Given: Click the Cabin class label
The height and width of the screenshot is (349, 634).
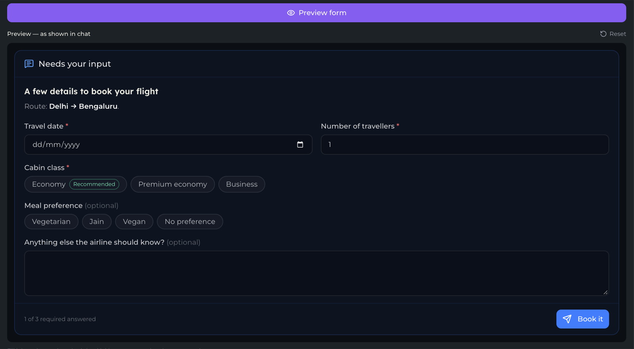Looking at the screenshot, I should pos(44,168).
